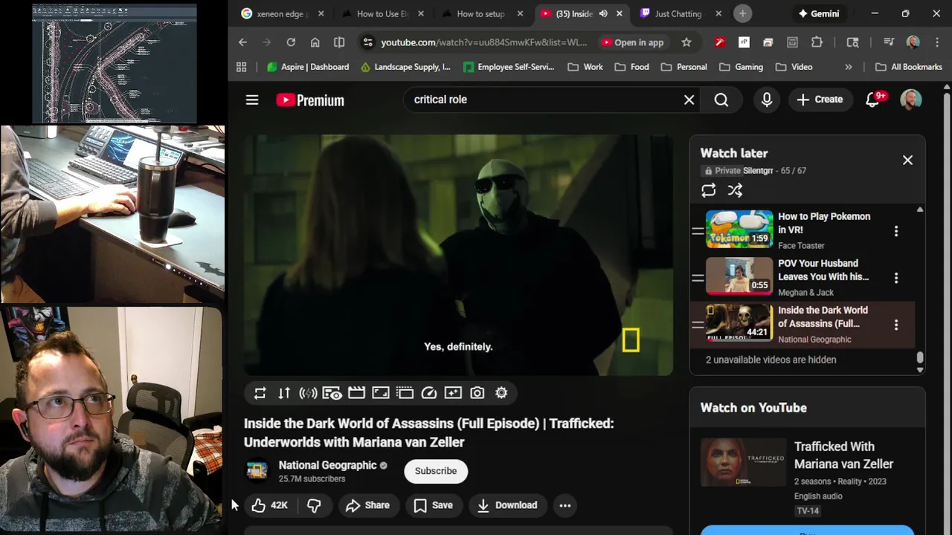Open National Geographic channel name link

tap(327, 465)
